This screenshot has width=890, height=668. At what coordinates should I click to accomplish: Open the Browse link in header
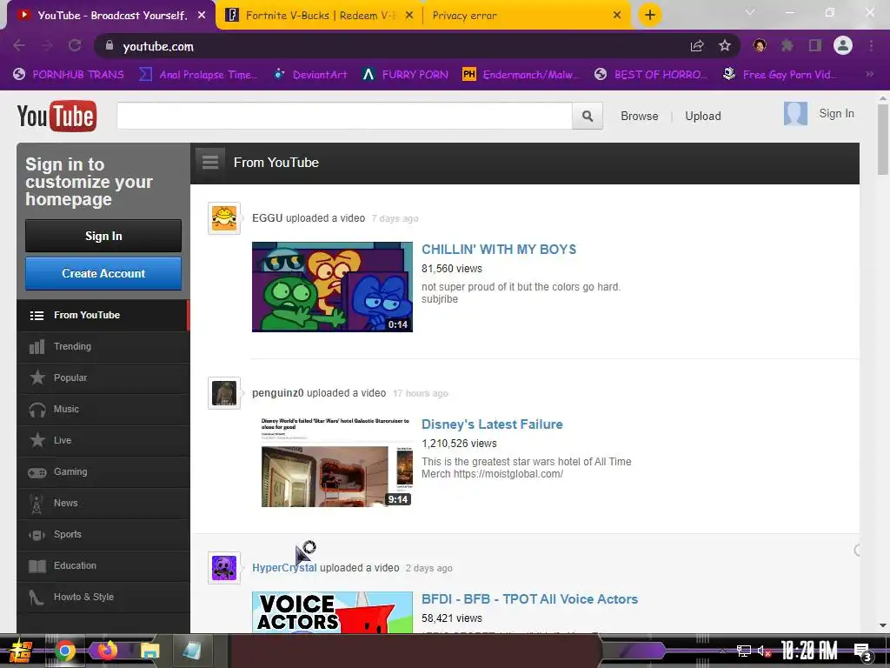pyautogui.click(x=639, y=116)
